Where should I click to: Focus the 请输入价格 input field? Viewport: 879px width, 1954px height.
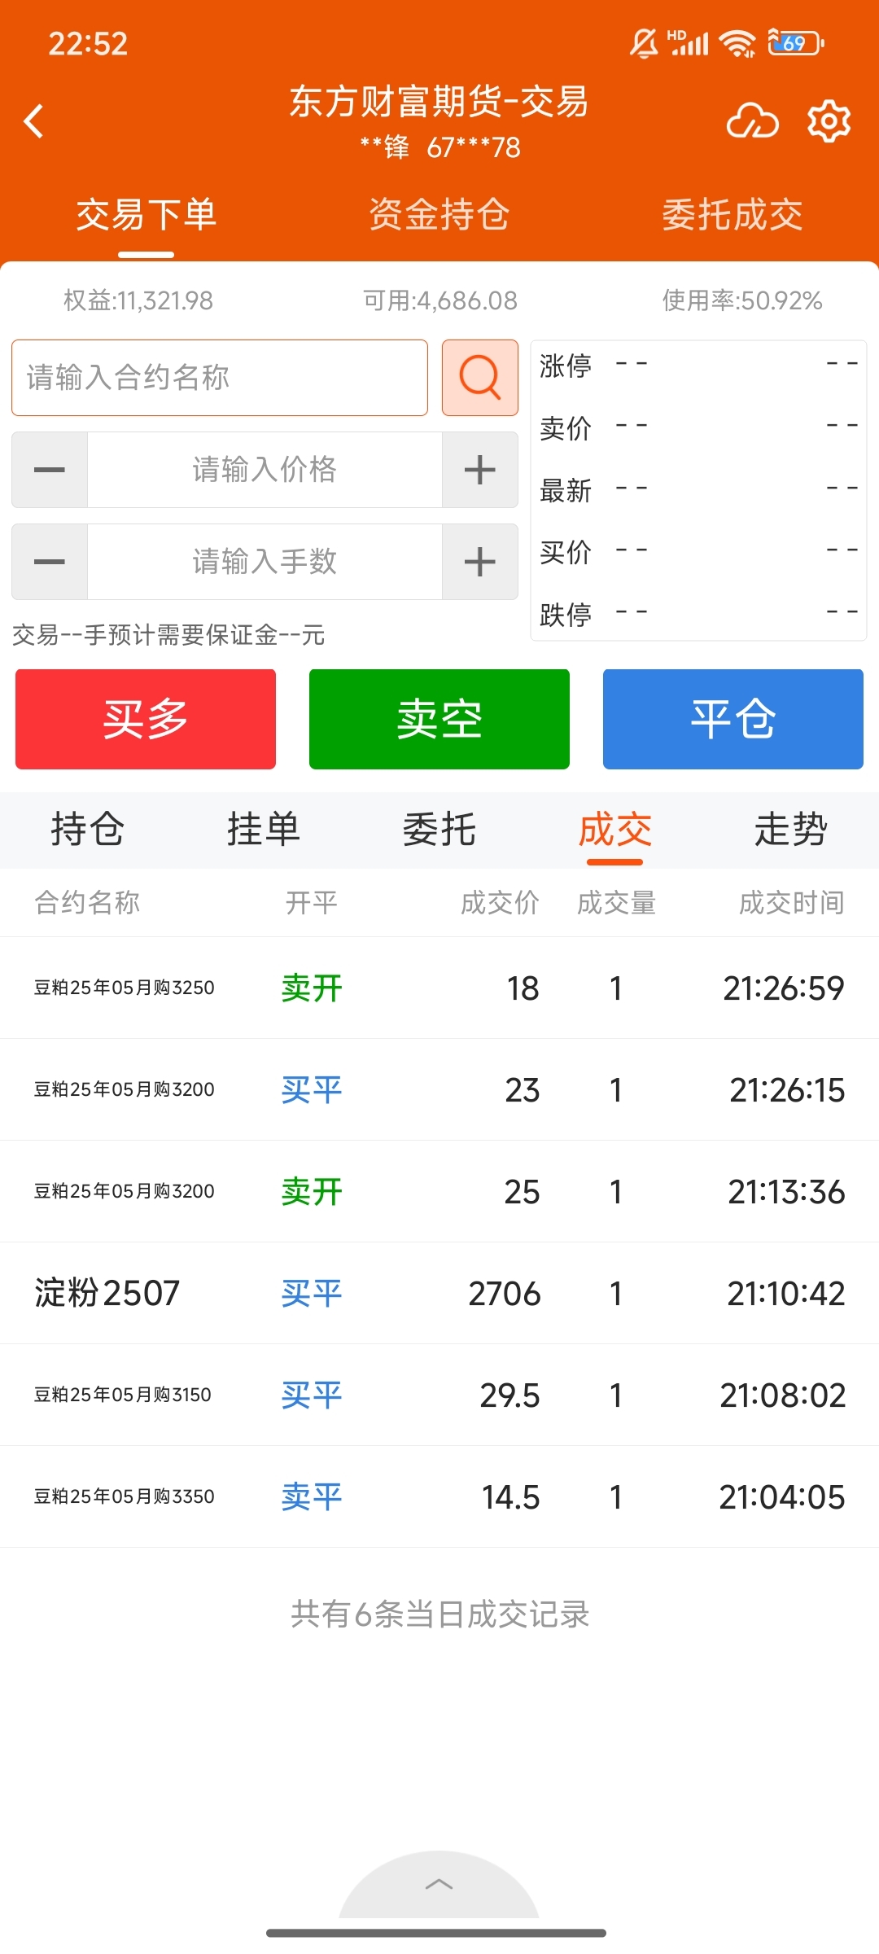coord(265,470)
